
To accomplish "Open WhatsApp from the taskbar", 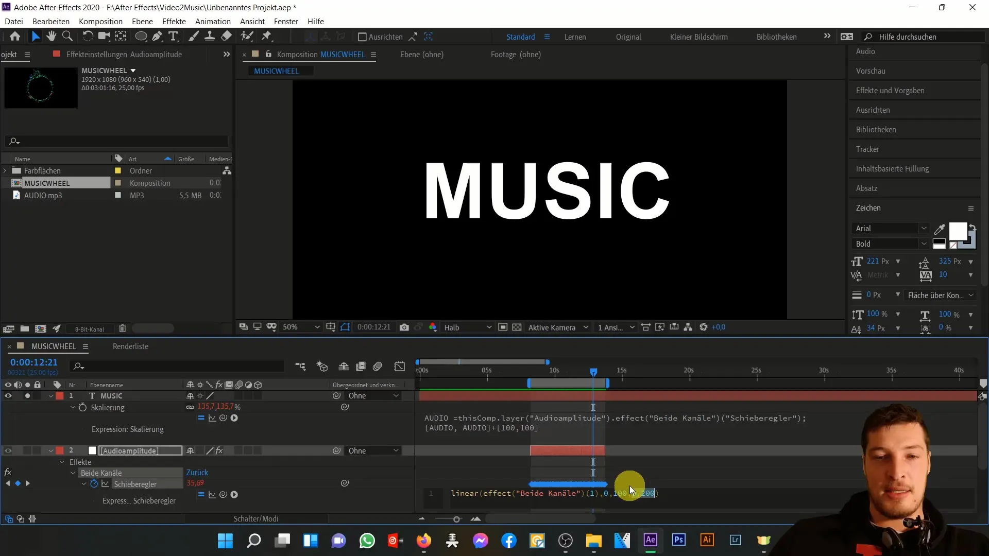I will (x=367, y=541).
